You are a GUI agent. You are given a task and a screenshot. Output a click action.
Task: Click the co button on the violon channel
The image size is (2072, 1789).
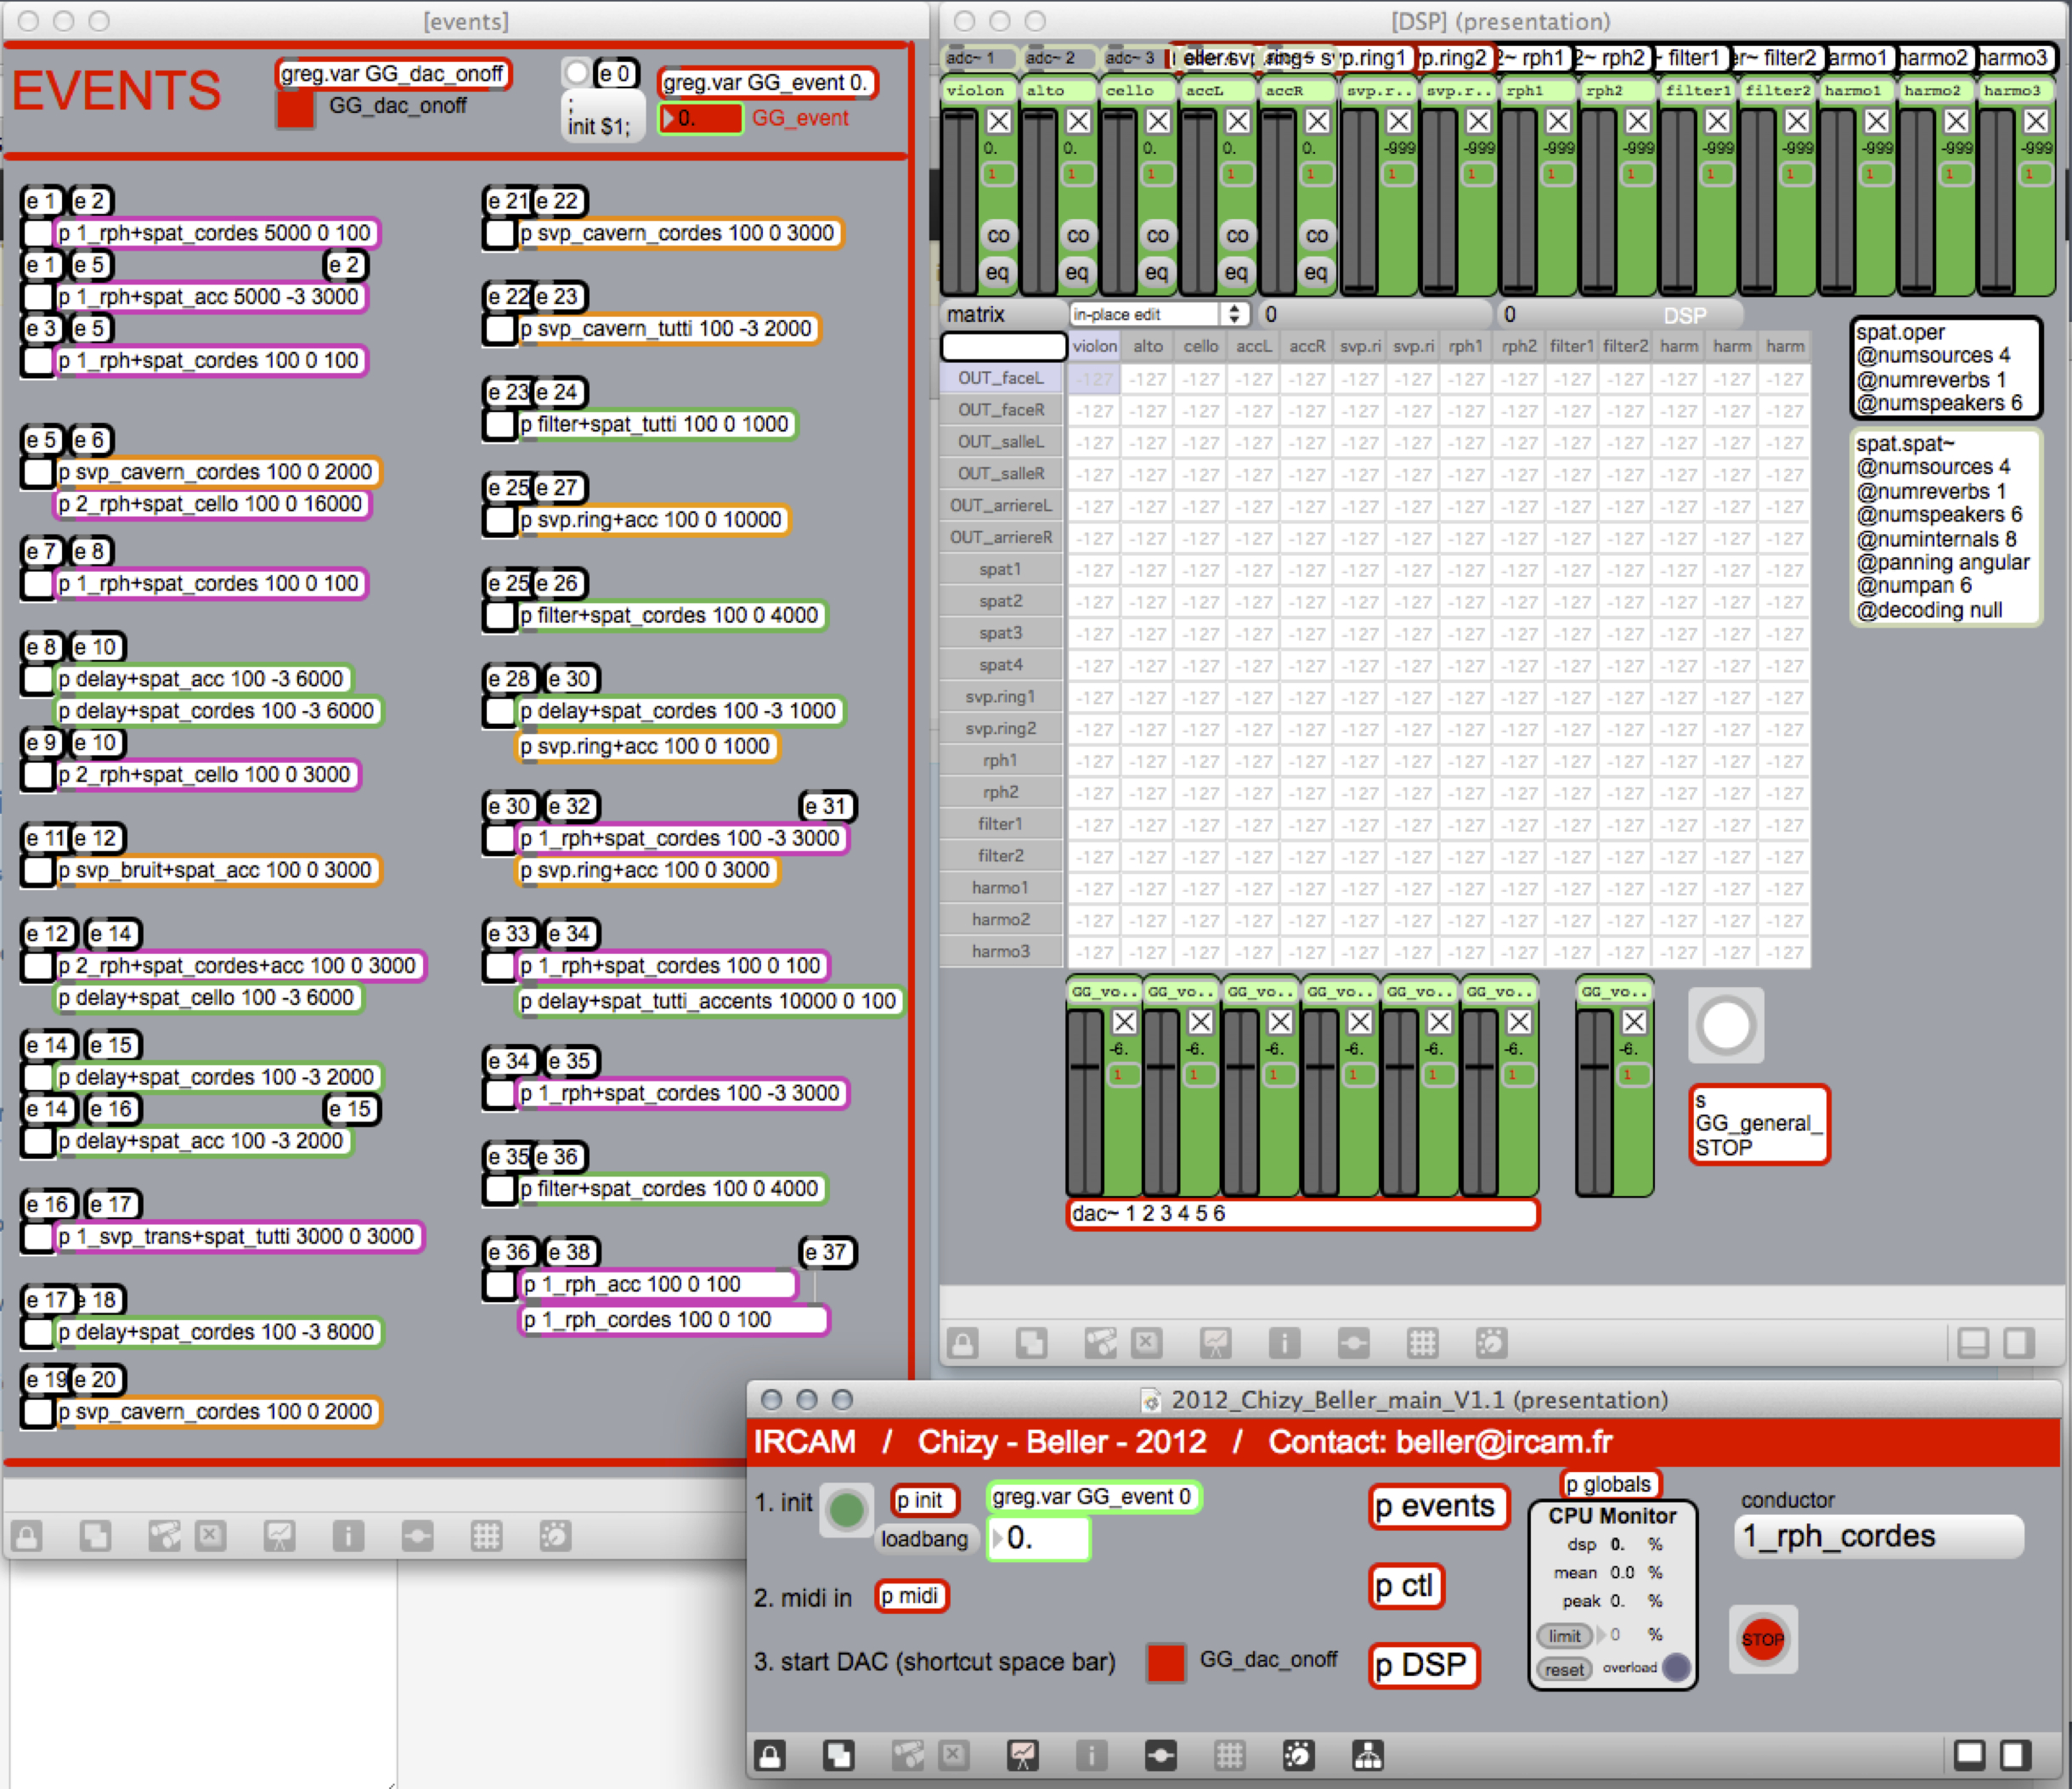click(x=998, y=236)
